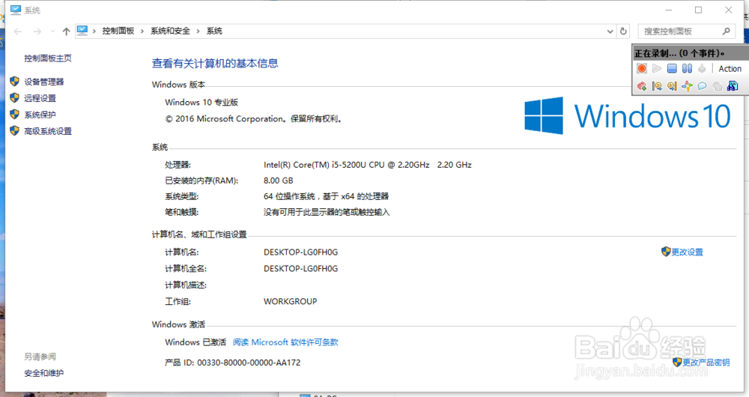
Task: Click the Windows 10 专业版 edition text
Action: point(201,102)
